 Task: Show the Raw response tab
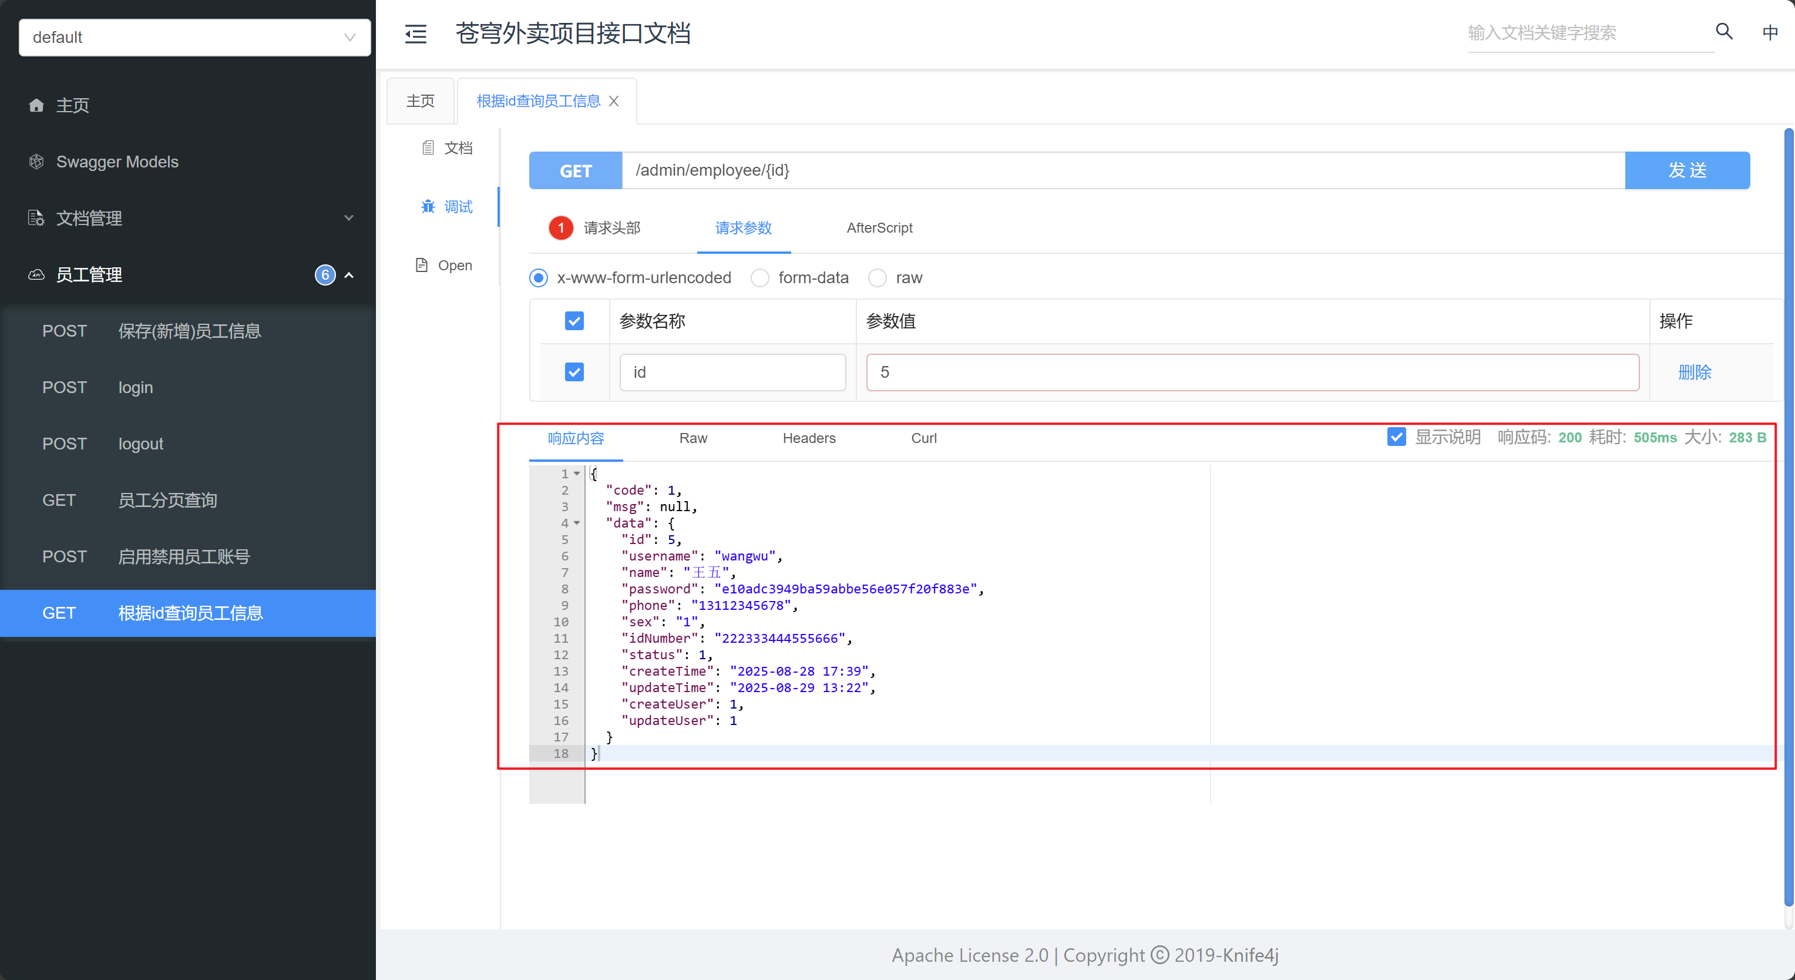pos(693,438)
